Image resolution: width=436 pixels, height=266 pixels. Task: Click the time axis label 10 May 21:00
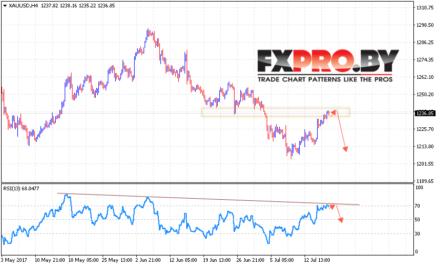click(x=50, y=260)
